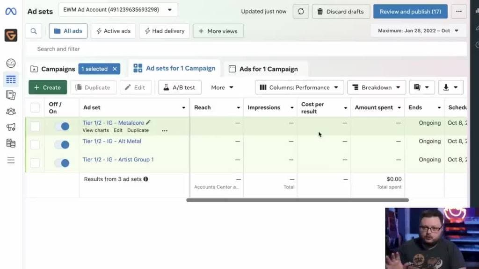Viewport: 479px width, 269px height.
Task: Click Edit link under Metalcore ad set
Action: (118, 130)
